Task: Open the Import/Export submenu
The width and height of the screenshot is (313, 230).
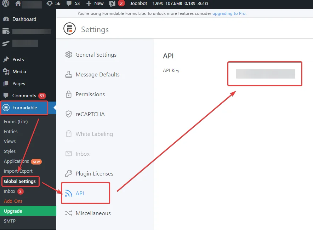Action: [18, 171]
